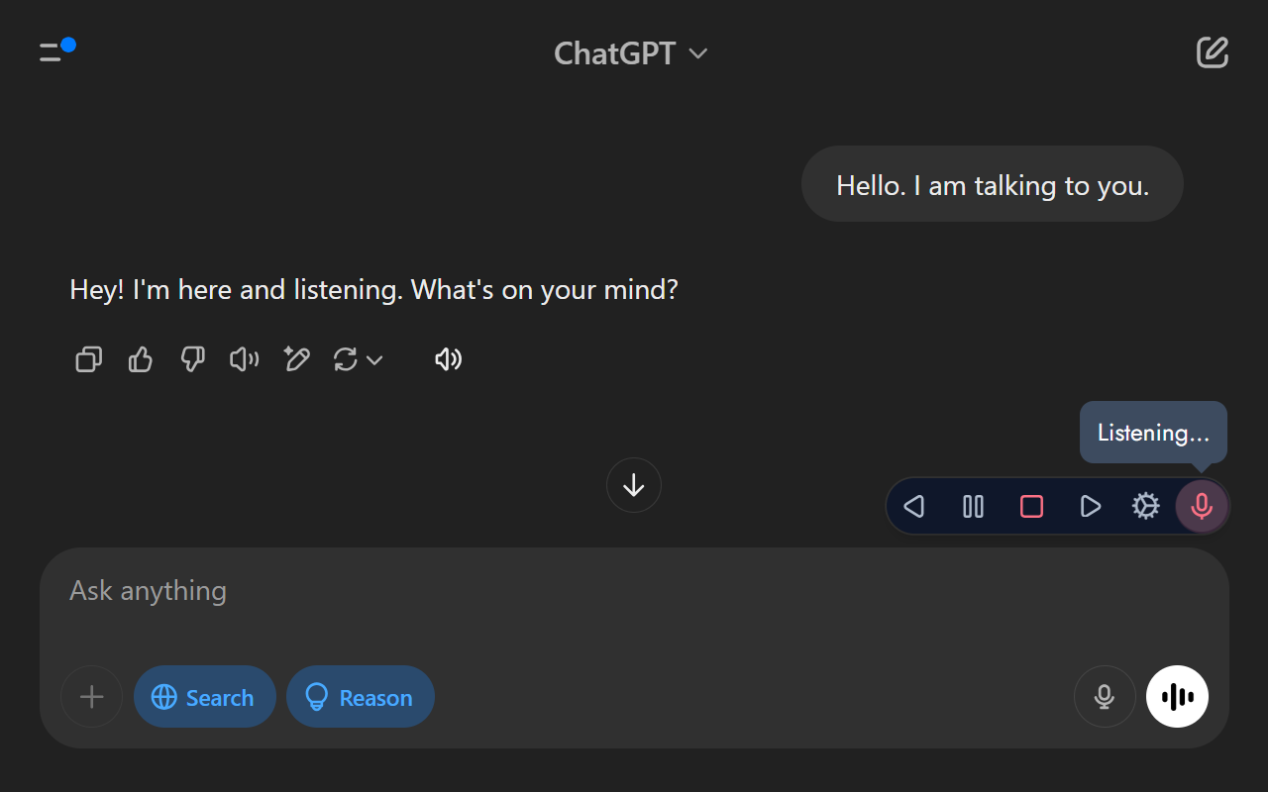Copy the assistant's reply

click(x=88, y=359)
